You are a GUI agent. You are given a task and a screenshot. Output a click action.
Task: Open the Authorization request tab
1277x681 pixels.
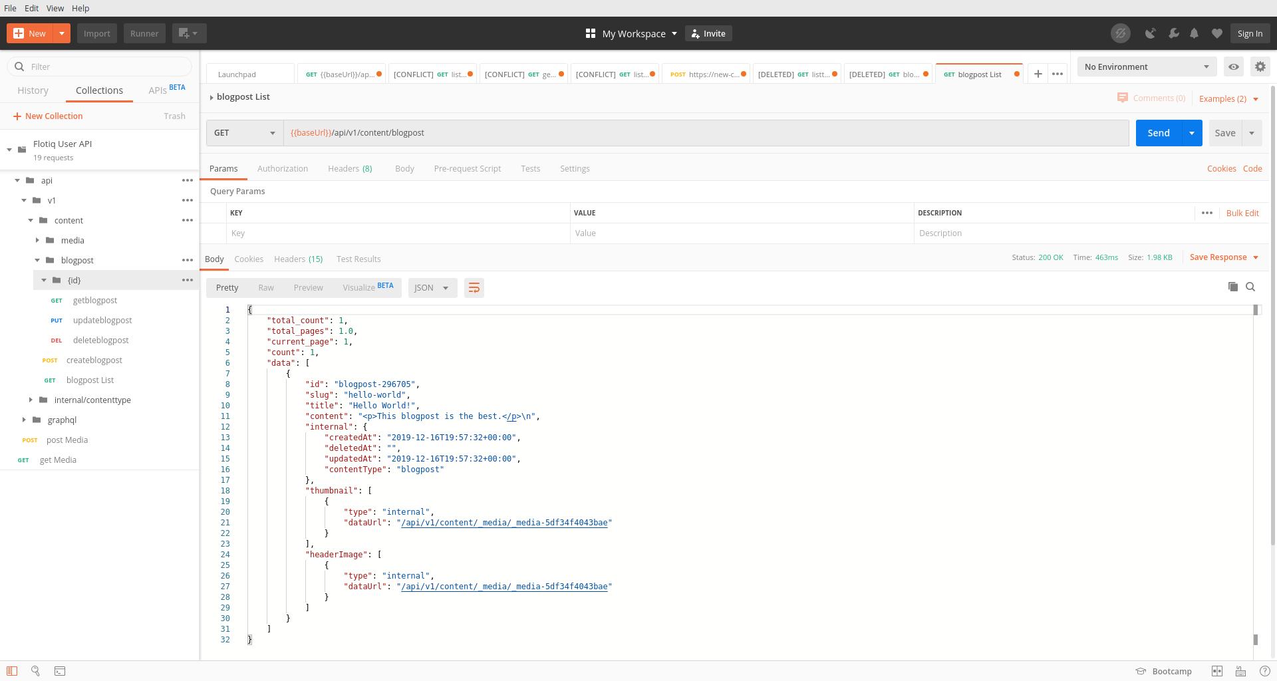coord(283,169)
